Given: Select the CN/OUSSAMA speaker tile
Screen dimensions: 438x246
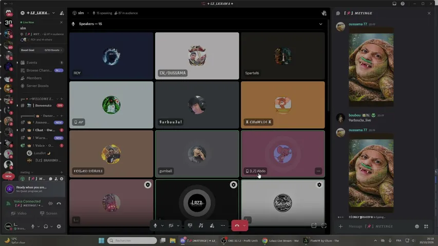Looking at the screenshot, I should click(197, 56).
